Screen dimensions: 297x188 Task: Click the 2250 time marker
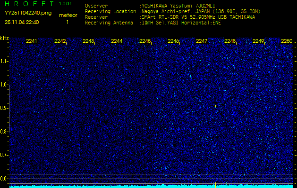point(286,41)
